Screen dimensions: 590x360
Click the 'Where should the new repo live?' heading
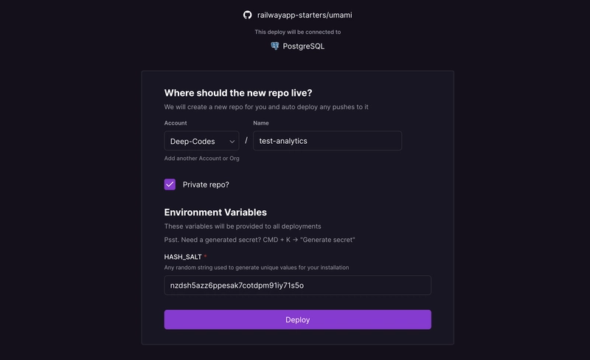click(x=237, y=93)
